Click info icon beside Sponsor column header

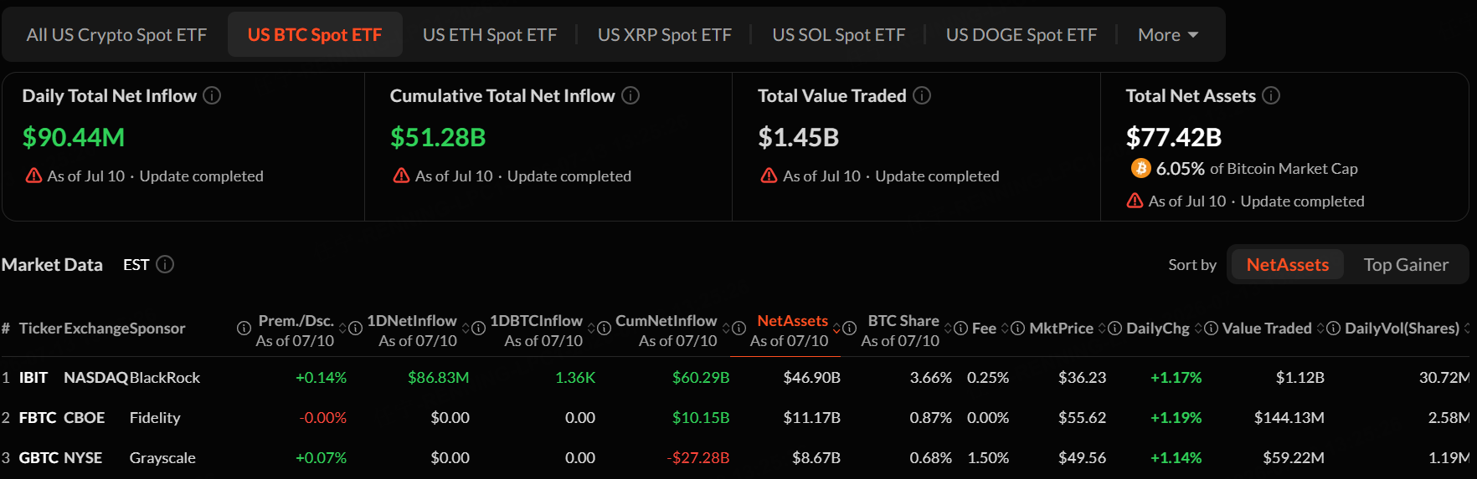coord(244,329)
